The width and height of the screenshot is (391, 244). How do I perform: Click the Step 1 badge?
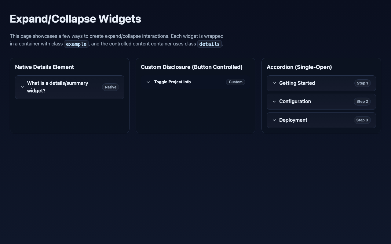(x=362, y=83)
